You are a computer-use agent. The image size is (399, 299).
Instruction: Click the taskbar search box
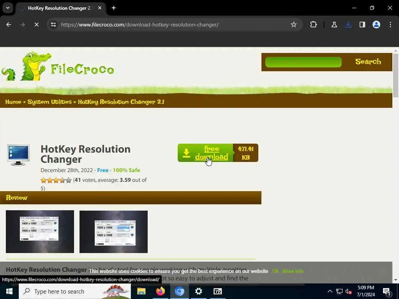[75, 291]
